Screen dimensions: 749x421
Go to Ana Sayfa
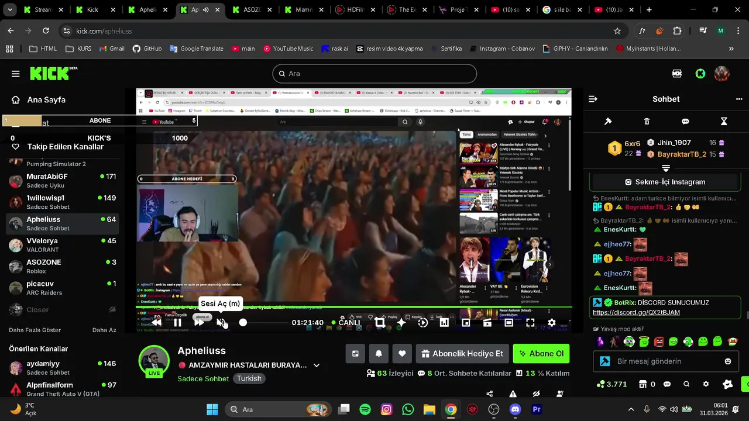pyautogui.click(x=40, y=99)
